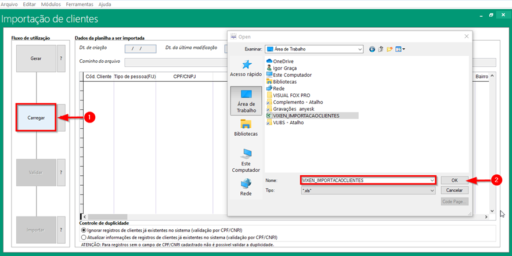Screen dimensions: 512x256
Task: Select Este Computador in places sidebar
Action: tap(246, 160)
